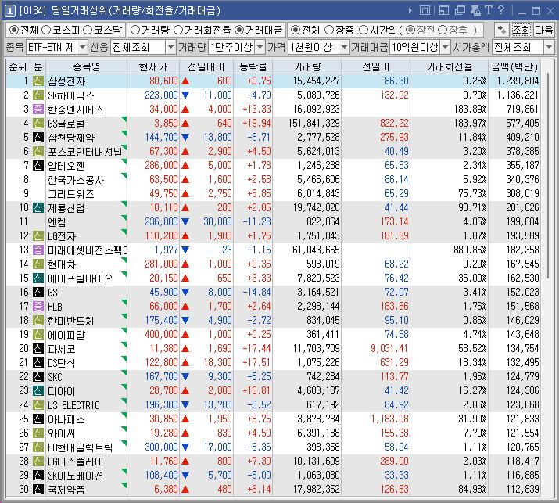Click the 한국가스공사 row name

click(x=76, y=180)
